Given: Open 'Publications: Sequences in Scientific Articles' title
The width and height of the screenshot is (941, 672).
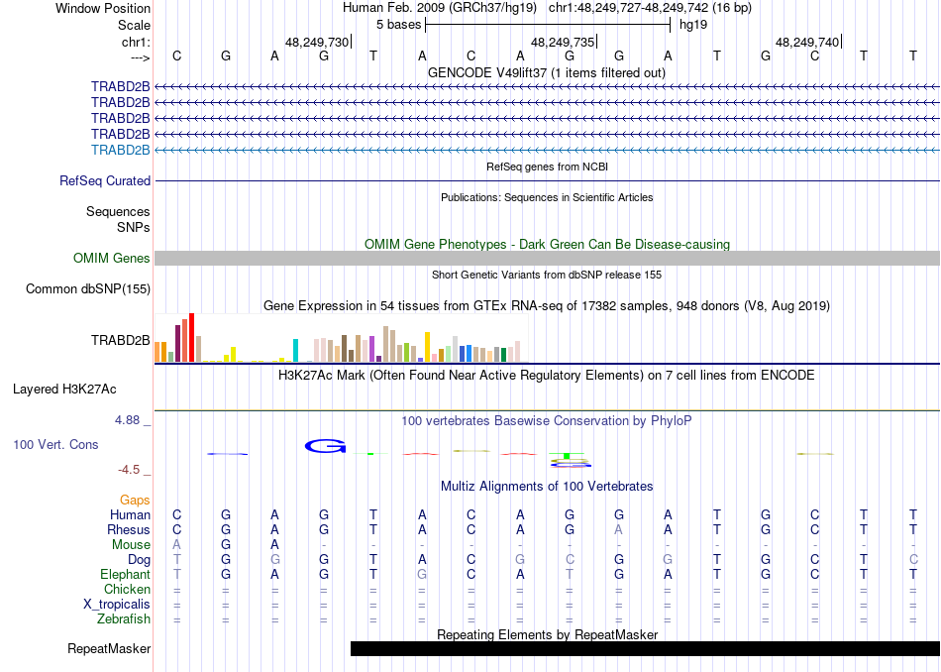Looking at the screenshot, I should (547, 197).
